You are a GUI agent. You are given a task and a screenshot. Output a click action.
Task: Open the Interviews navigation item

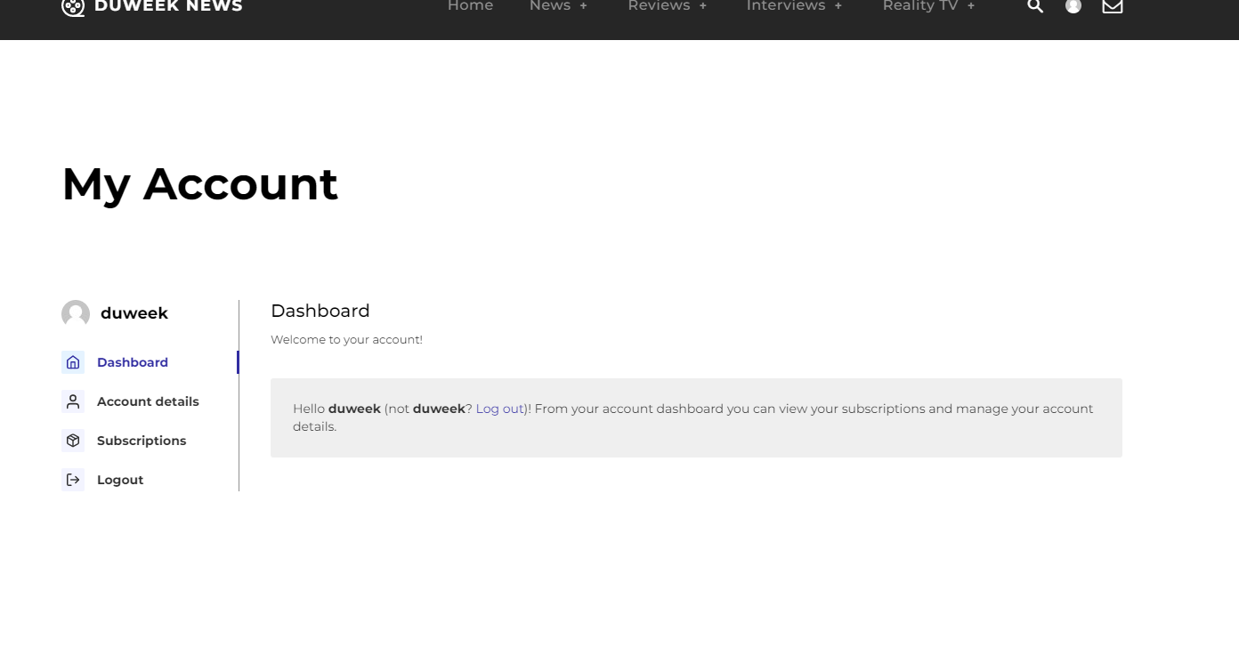click(786, 6)
